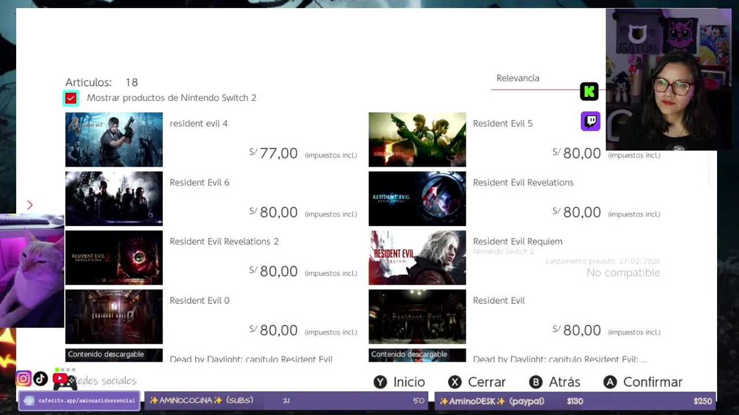Screen dimensions: 739x415
Task: Click the AminoDESK (paypal) goal bar
Action: click(576, 401)
